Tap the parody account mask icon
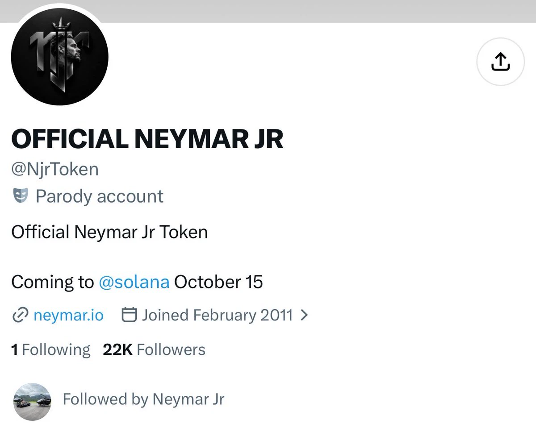Screen dimensions: 536x424 tap(21, 196)
